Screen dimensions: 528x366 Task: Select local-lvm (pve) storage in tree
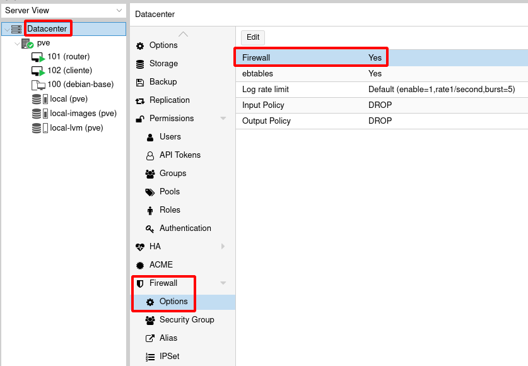tap(76, 128)
